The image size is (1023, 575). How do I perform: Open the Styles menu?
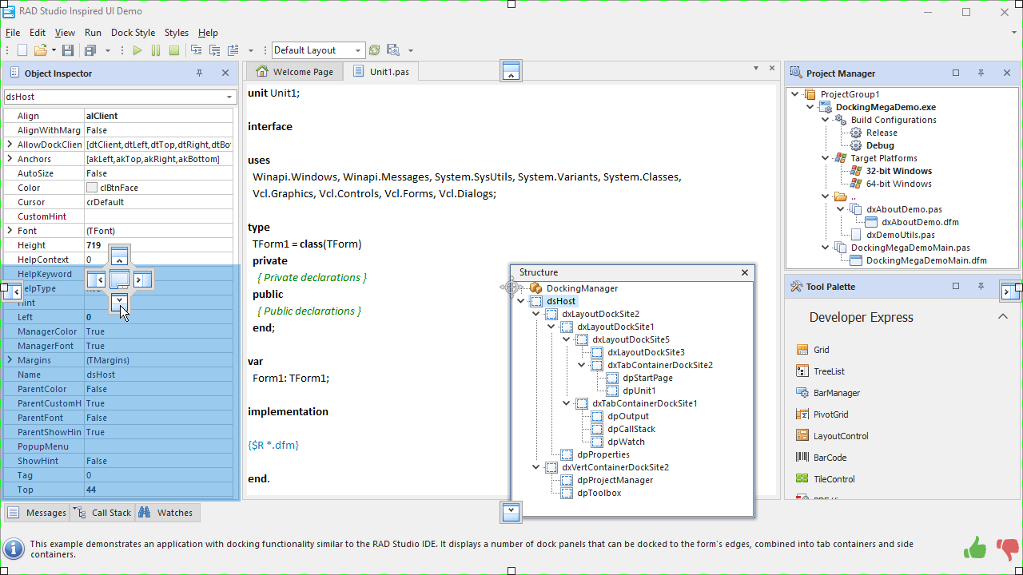tap(177, 33)
